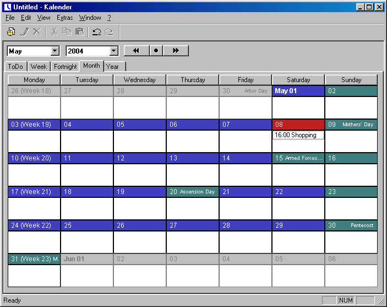Select the May 01 day header

click(298, 91)
